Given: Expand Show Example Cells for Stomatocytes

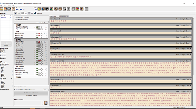Looking at the screenshot, I should [x=183, y=61].
